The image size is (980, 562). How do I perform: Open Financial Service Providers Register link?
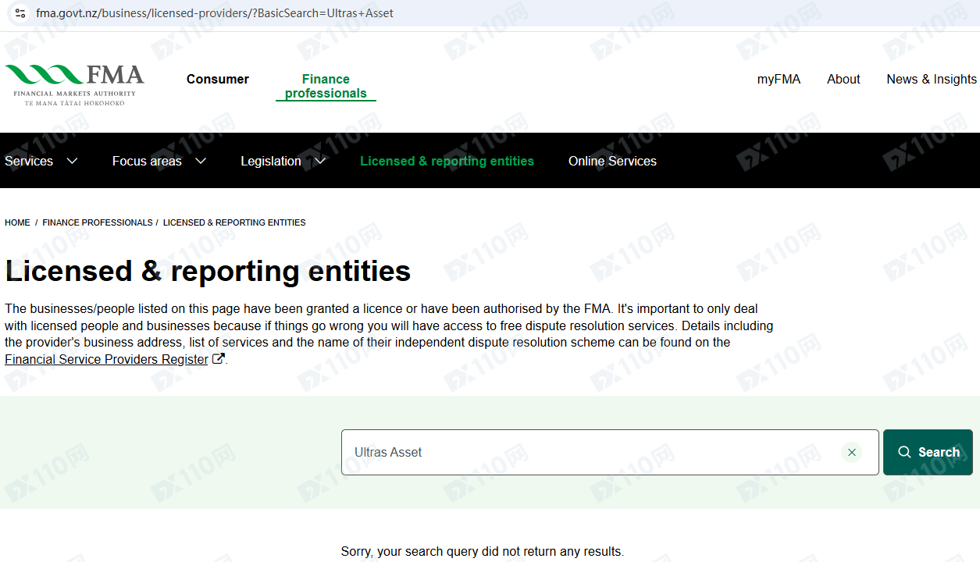(106, 360)
